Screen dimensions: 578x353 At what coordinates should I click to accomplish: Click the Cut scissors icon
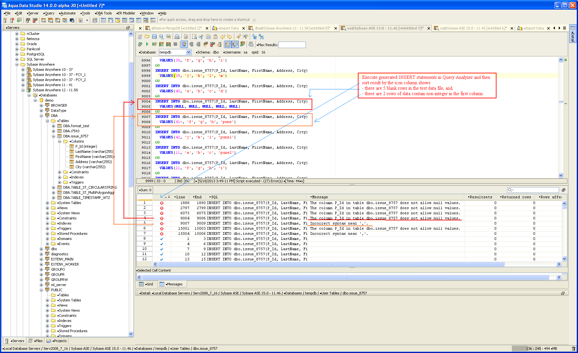[x=201, y=37]
